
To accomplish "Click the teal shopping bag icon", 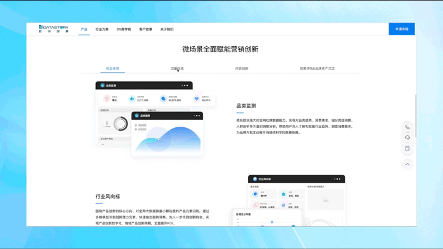I will [x=284, y=194].
